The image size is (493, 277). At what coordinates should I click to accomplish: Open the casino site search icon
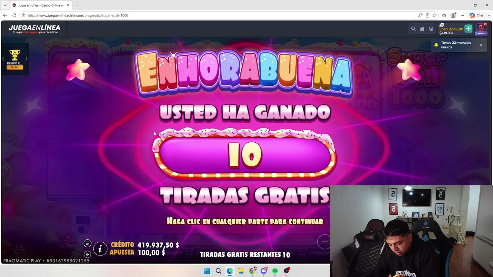[x=413, y=29]
